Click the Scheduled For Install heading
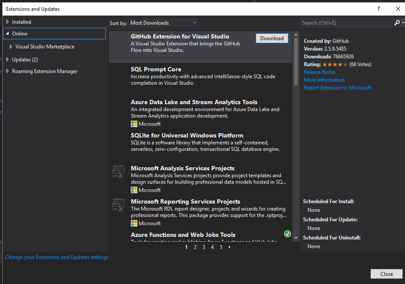This screenshot has width=405, height=284. point(329,201)
